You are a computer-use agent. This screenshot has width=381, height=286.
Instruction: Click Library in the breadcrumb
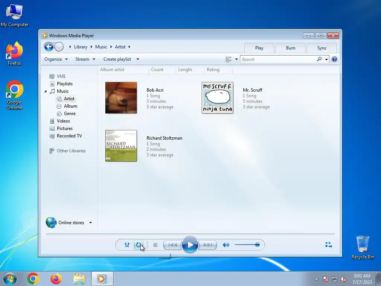[x=81, y=47]
